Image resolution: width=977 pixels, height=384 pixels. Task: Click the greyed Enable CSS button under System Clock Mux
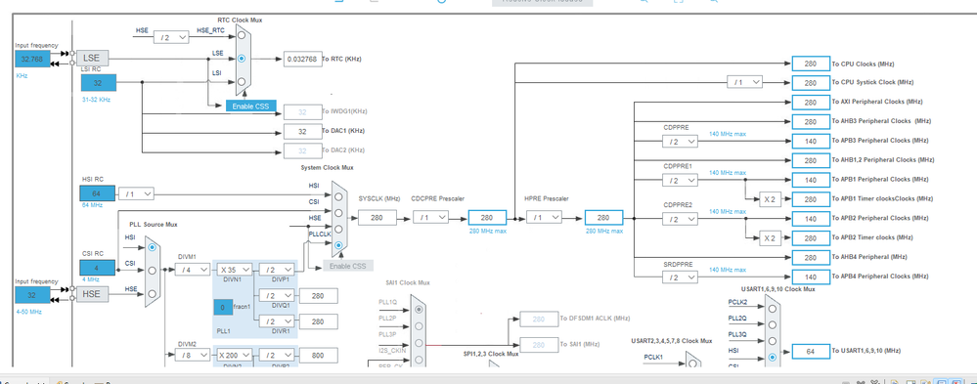coord(348,266)
